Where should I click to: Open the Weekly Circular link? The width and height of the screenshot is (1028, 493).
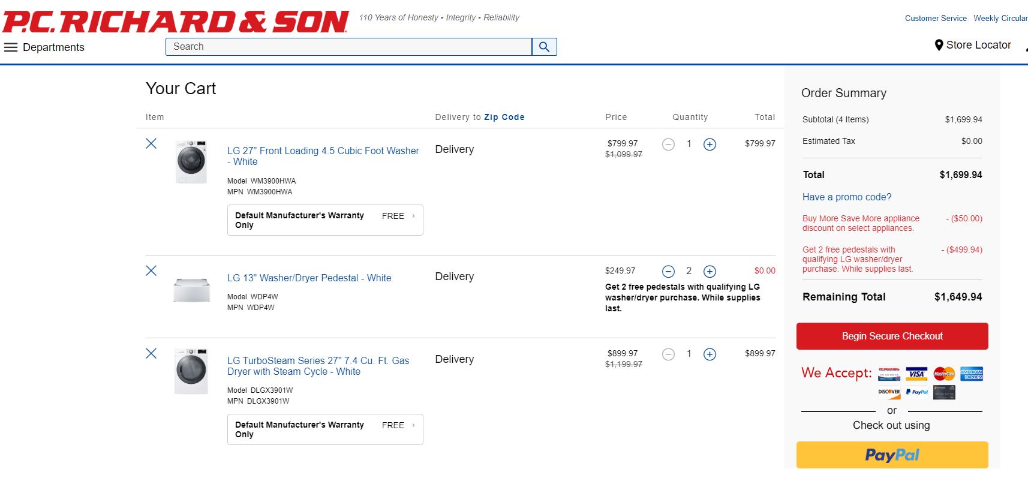[1000, 18]
